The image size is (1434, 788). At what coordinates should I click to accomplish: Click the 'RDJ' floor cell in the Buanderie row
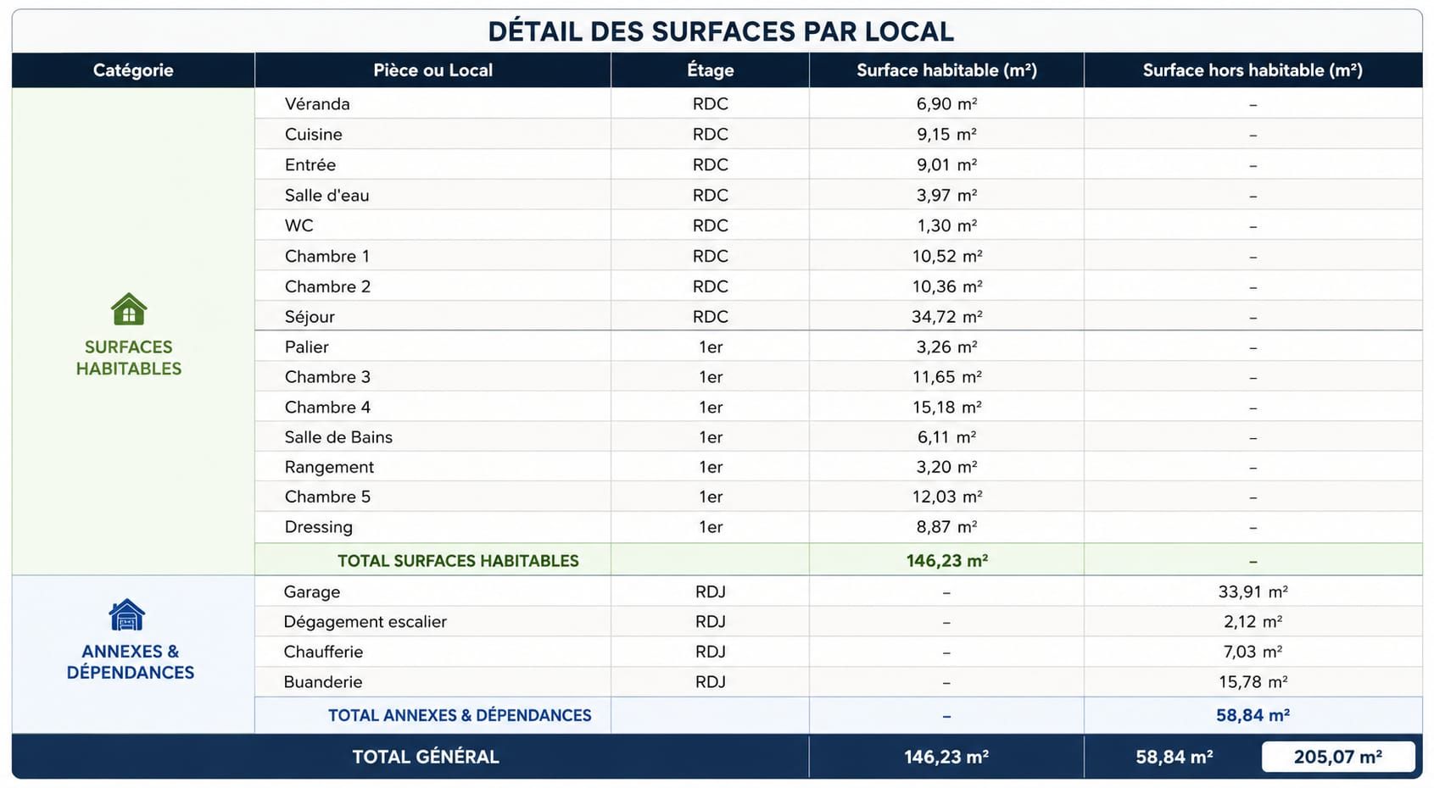click(711, 682)
